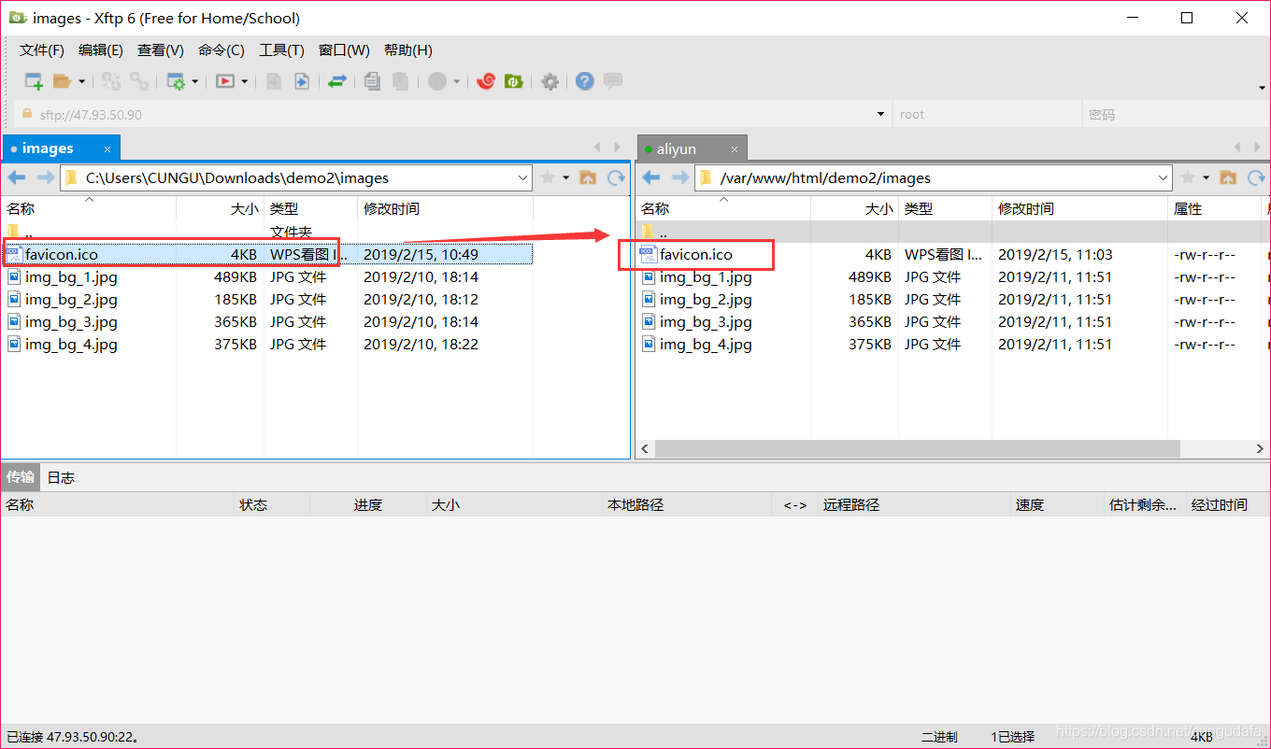Select local file img_bg_3.jpg

coord(71,321)
